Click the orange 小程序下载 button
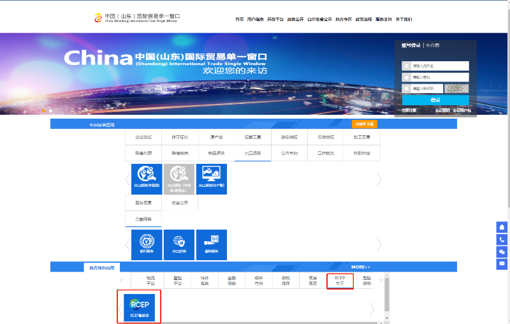Image resolution: width=510 pixels, height=324 pixels. click(364, 124)
